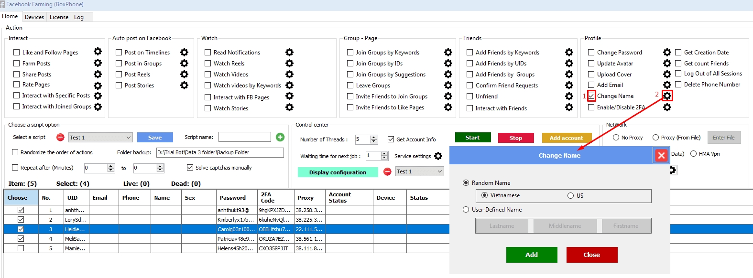Open settings gear for Share Posts

point(98,74)
